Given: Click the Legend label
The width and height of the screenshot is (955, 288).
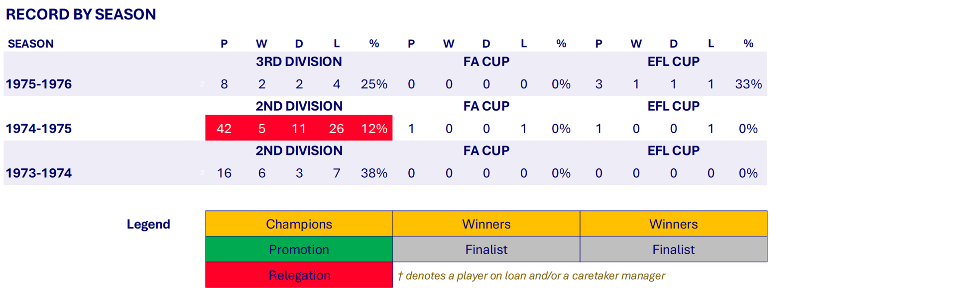Looking at the screenshot, I should [148, 224].
